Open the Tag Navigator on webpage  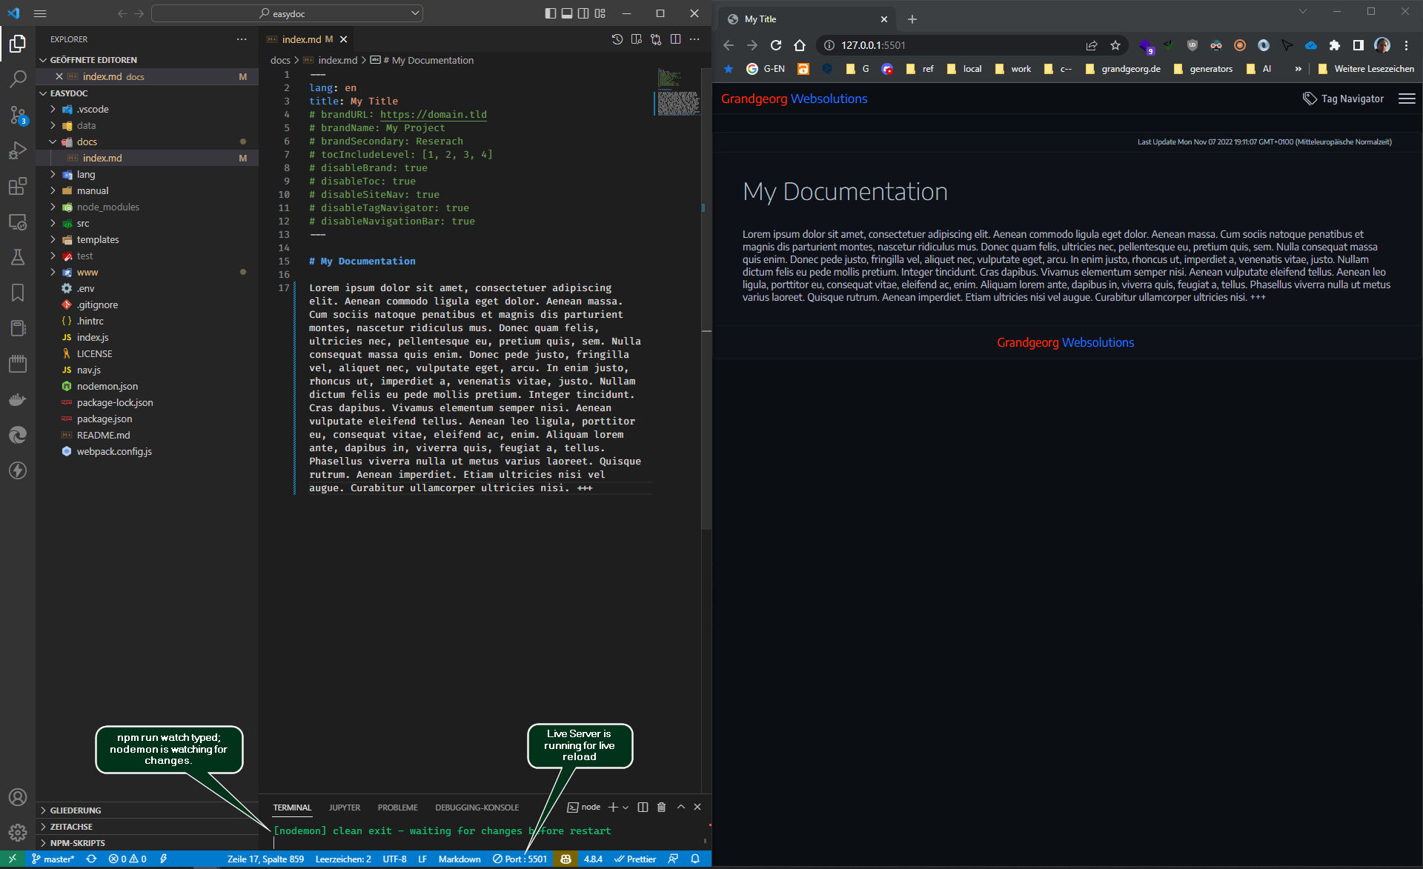click(x=1343, y=99)
